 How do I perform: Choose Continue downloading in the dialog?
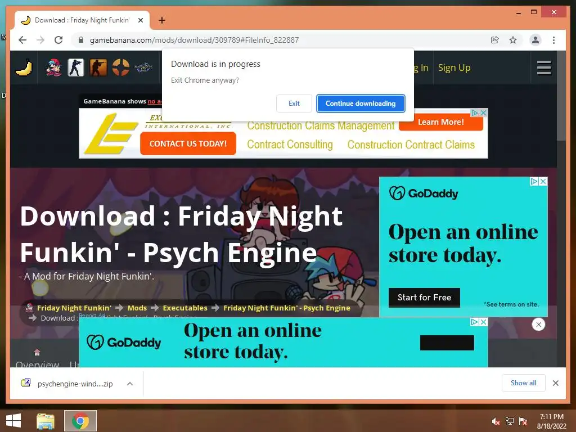361,103
